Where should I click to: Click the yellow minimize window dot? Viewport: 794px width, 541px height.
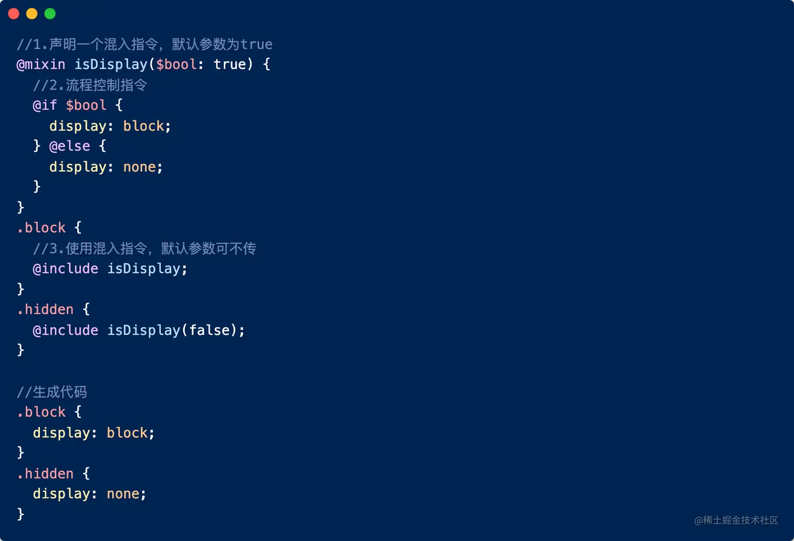click(x=32, y=14)
